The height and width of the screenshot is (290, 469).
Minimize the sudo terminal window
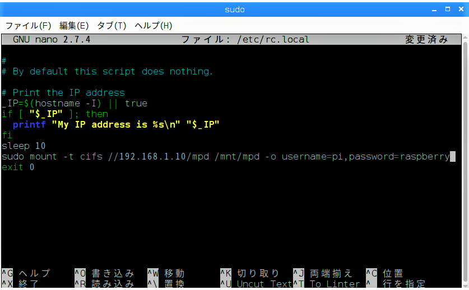pos(434,10)
